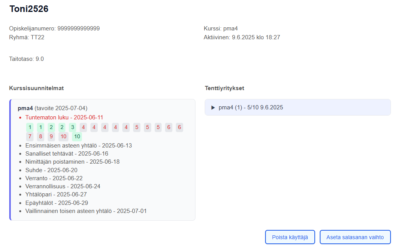Image resolution: width=394 pixels, height=248 pixels.
Task: Click Vaillinnainen toisen asteen yhtälö - 2025-07-01
Action: pos(86,211)
